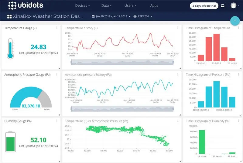
Task: Click resize handle of Atmospheric pressure history widget
Action: tap(180, 115)
